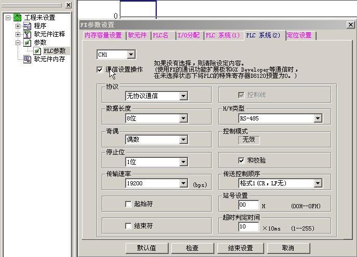This screenshot has height=257, width=357.
Task: Select the PLC参数 tree item
Action: coord(53,50)
